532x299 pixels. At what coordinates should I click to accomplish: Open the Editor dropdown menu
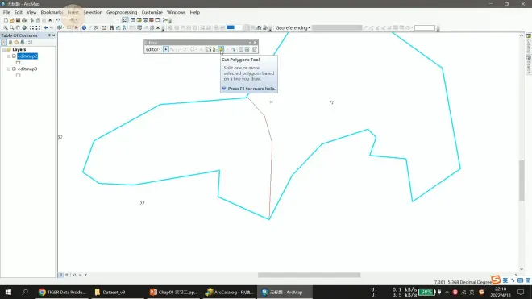(153, 49)
